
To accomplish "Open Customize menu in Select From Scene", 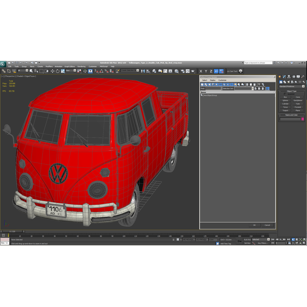I will [x=222, y=80].
